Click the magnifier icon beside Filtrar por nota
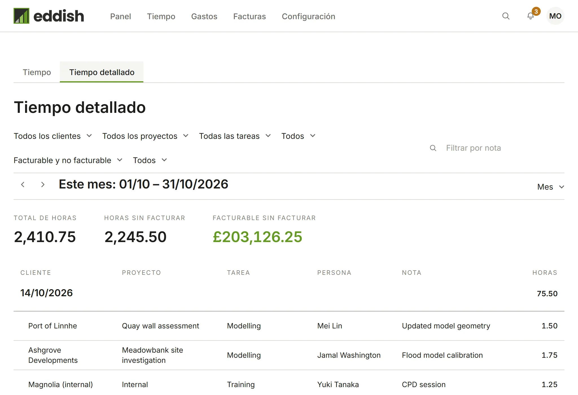Screen dimensions: 578x395 (x=433, y=148)
